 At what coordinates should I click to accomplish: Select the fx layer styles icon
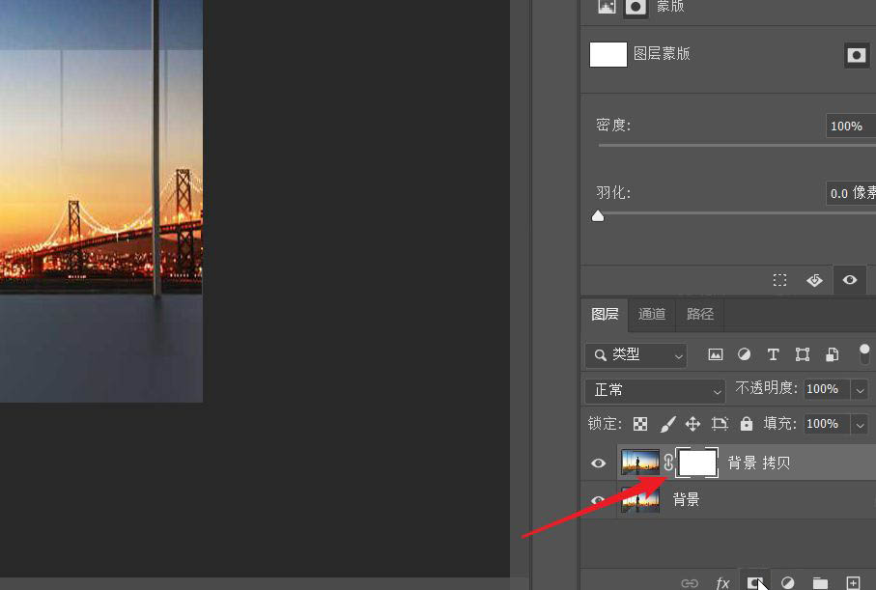coord(722,582)
